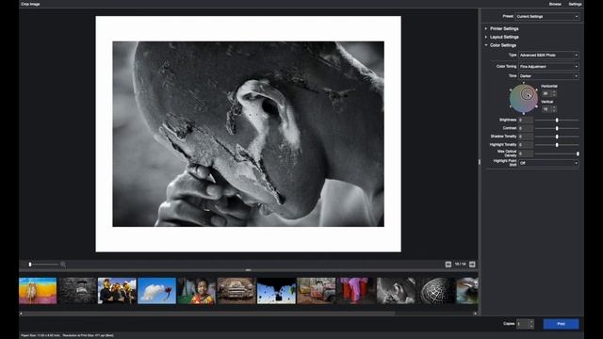Image resolution: width=603 pixels, height=339 pixels.
Task: Select the group of people thumbnail
Action: 117,291
